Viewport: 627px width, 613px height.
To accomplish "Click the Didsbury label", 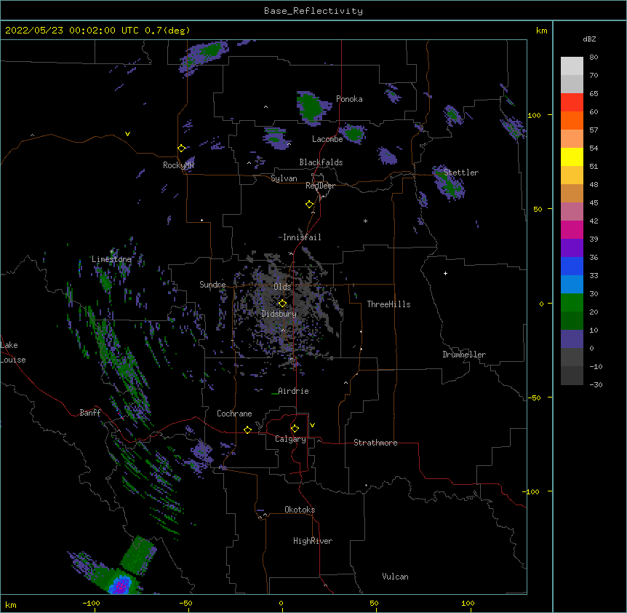I will 279,314.
